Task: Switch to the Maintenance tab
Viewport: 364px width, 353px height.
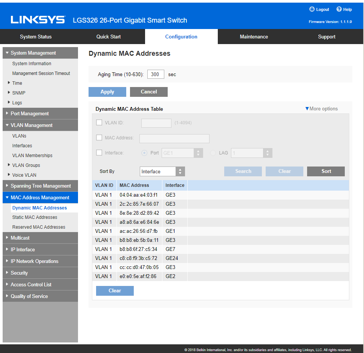Action: coord(254,37)
